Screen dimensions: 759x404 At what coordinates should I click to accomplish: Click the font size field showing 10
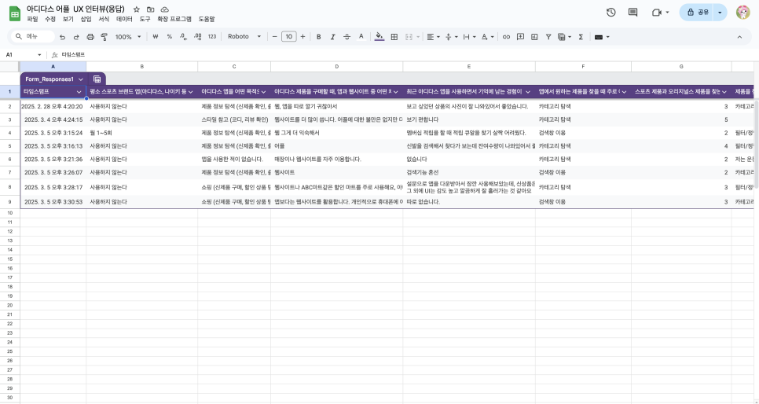(x=289, y=37)
